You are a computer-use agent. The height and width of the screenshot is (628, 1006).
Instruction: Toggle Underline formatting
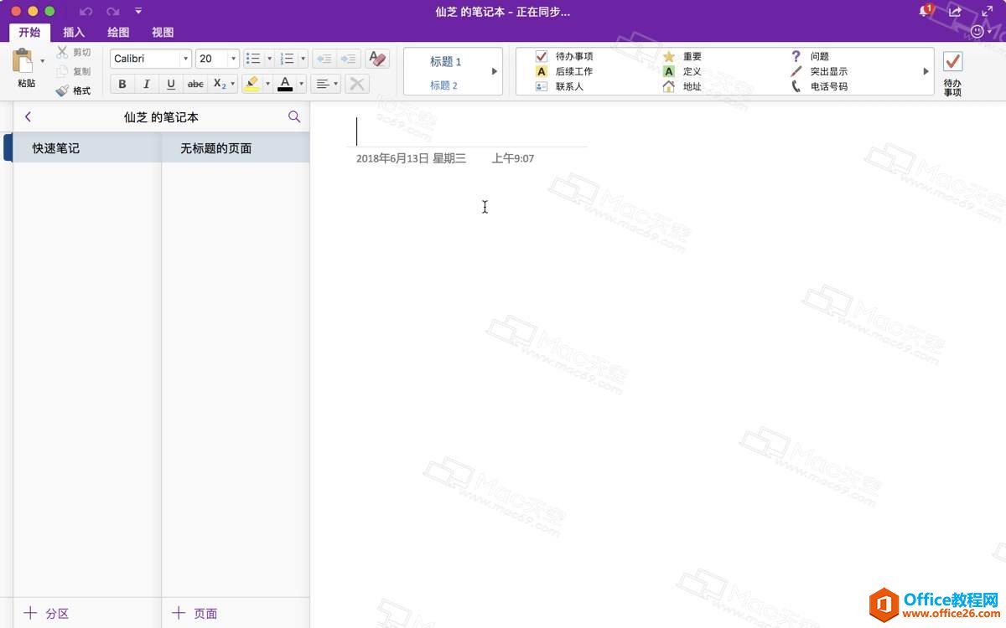(171, 84)
